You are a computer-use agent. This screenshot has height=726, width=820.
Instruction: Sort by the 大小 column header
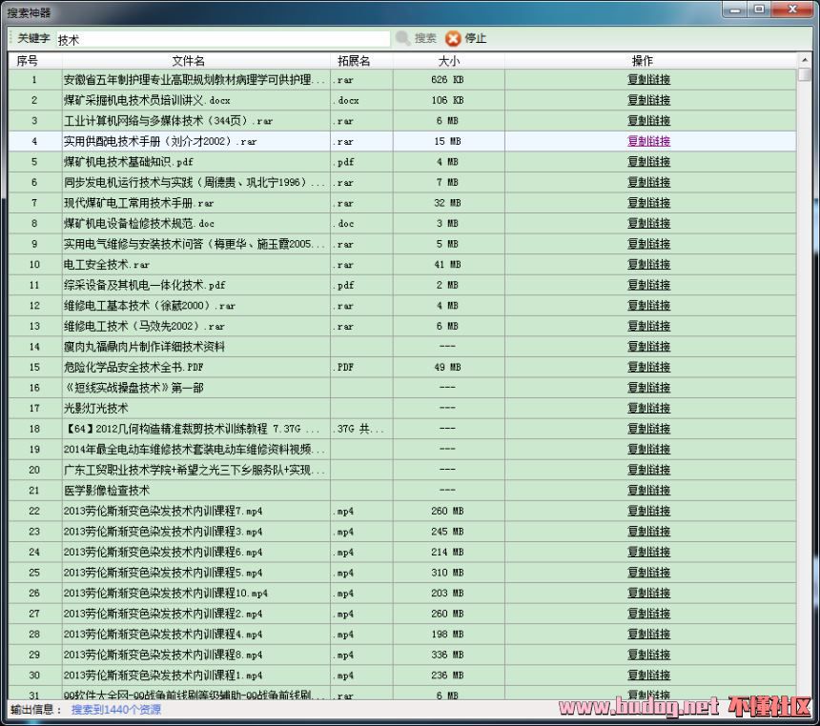coord(447,61)
